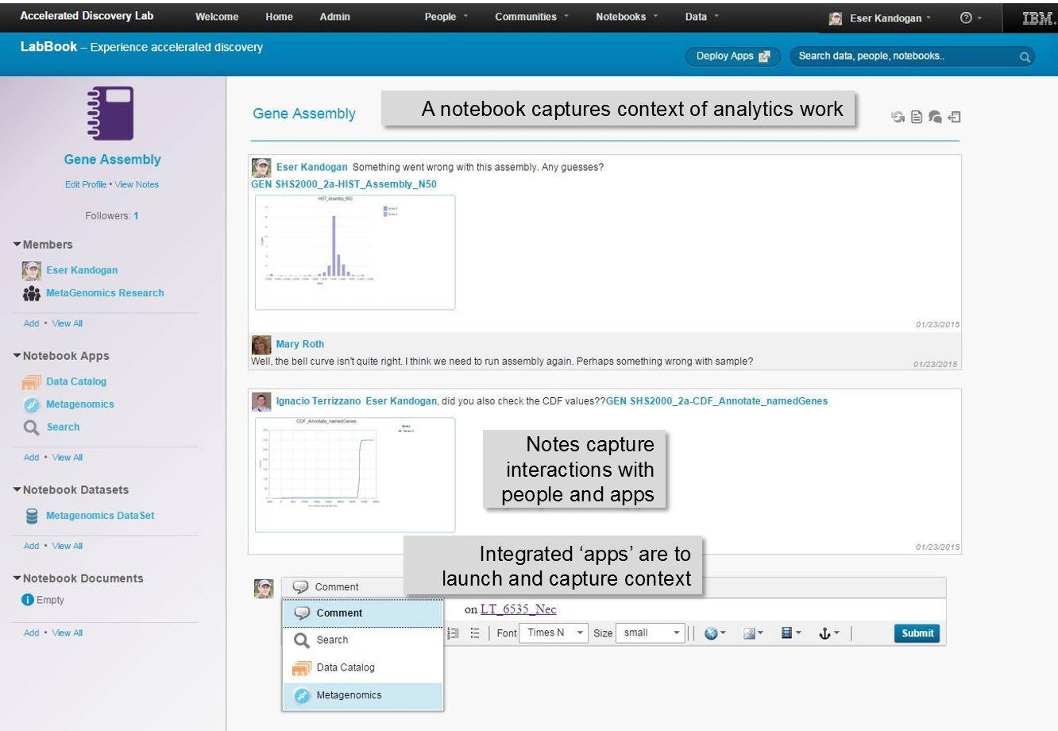This screenshot has width=1058, height=731.
Task: Click the CDF_Annotate_namedGenes chart thumbnail
Action: coord(355,474)
